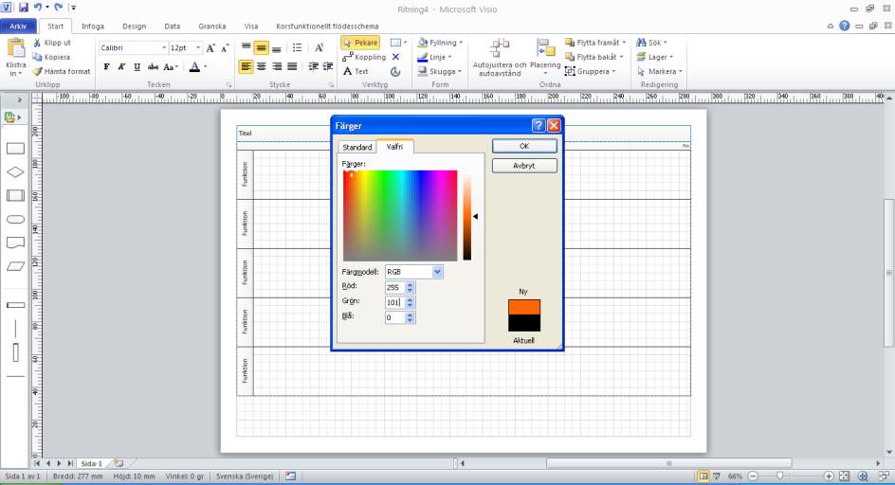Click Hämta format painter brush
The image size is (895, 485).
click(38, 71)
